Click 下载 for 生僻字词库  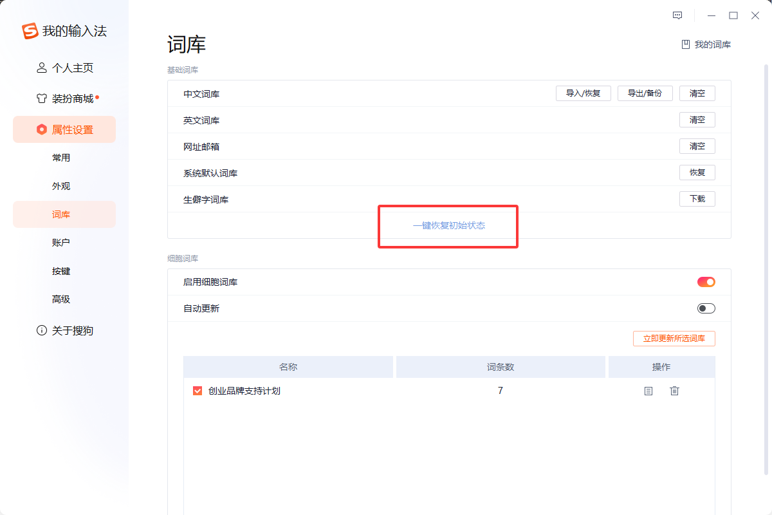[697, 198]
